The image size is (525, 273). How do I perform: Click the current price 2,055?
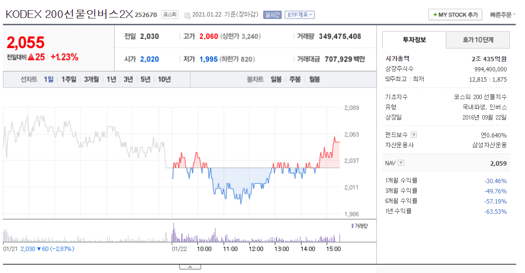point(25,43)
